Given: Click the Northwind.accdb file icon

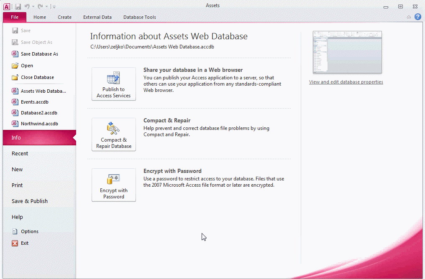Looking at the screenshot, I should click(x=15, y=123).
